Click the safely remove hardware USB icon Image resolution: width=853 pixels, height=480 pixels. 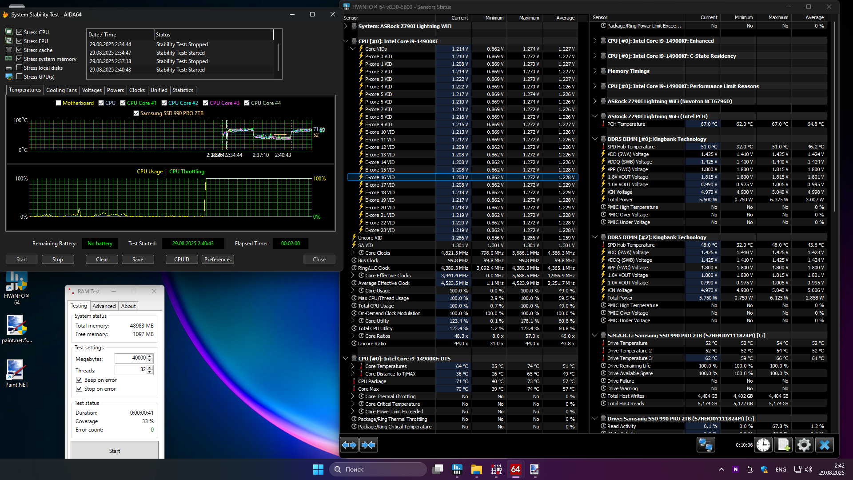[x=750, y=469]
